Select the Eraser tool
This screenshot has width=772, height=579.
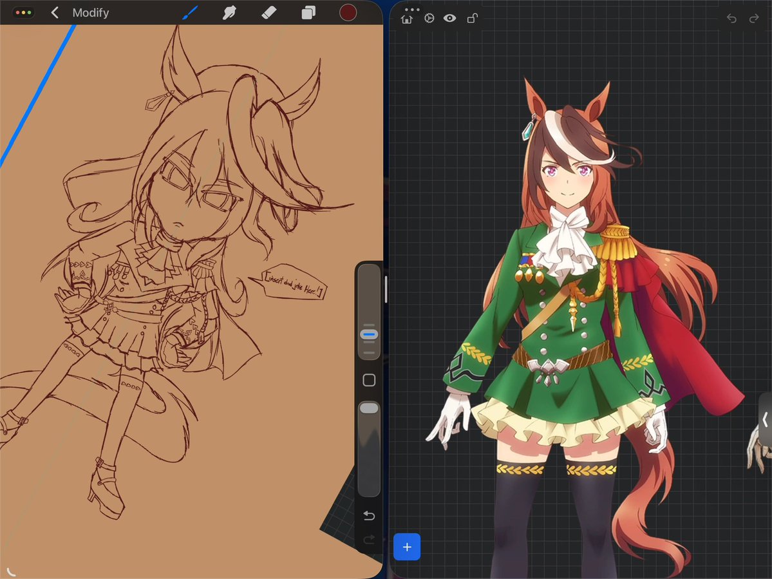(x=269, y=13)
